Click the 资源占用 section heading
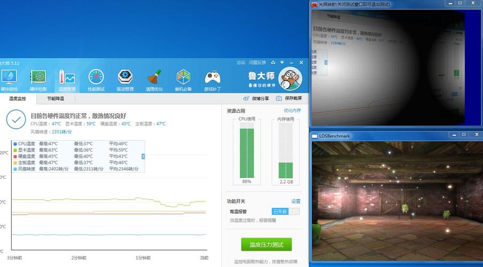This screenshot has height=267, width=483. coord(236,111)
